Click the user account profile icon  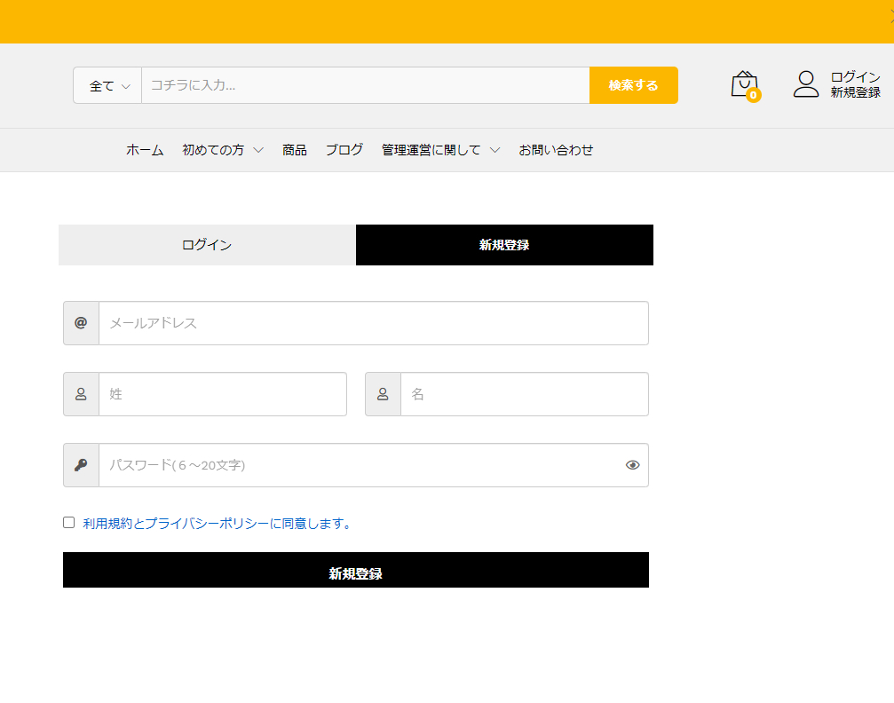point(806,84)
